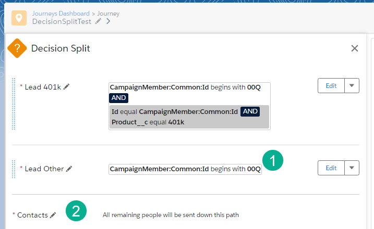Open dropdown arrow beside Lead 401k Edit
The height and width of the screenshot is (229, 374).
tap(352, 86)
